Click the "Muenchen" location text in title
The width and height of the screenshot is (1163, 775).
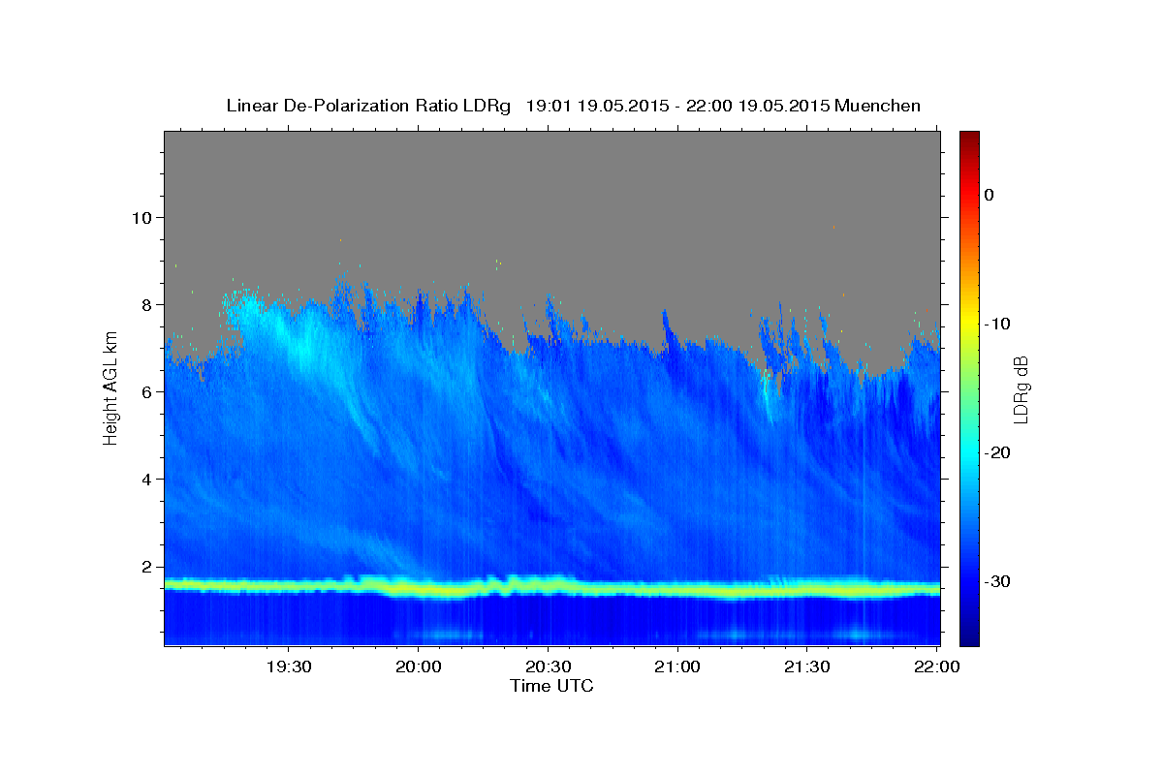coord(877,106)
